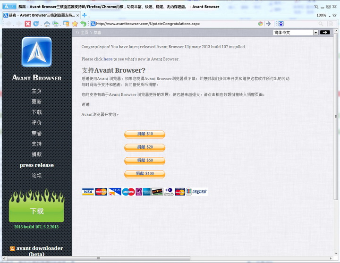
Task: Click the VISA card logo
Action: tap(88, 192)
